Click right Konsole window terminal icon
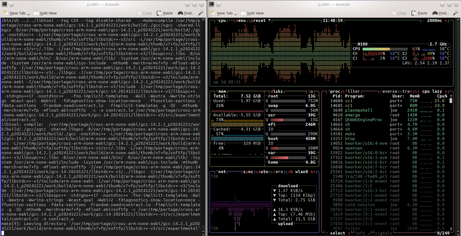The height and width of the screenshot is (236, 461). (x=212, y=4)
